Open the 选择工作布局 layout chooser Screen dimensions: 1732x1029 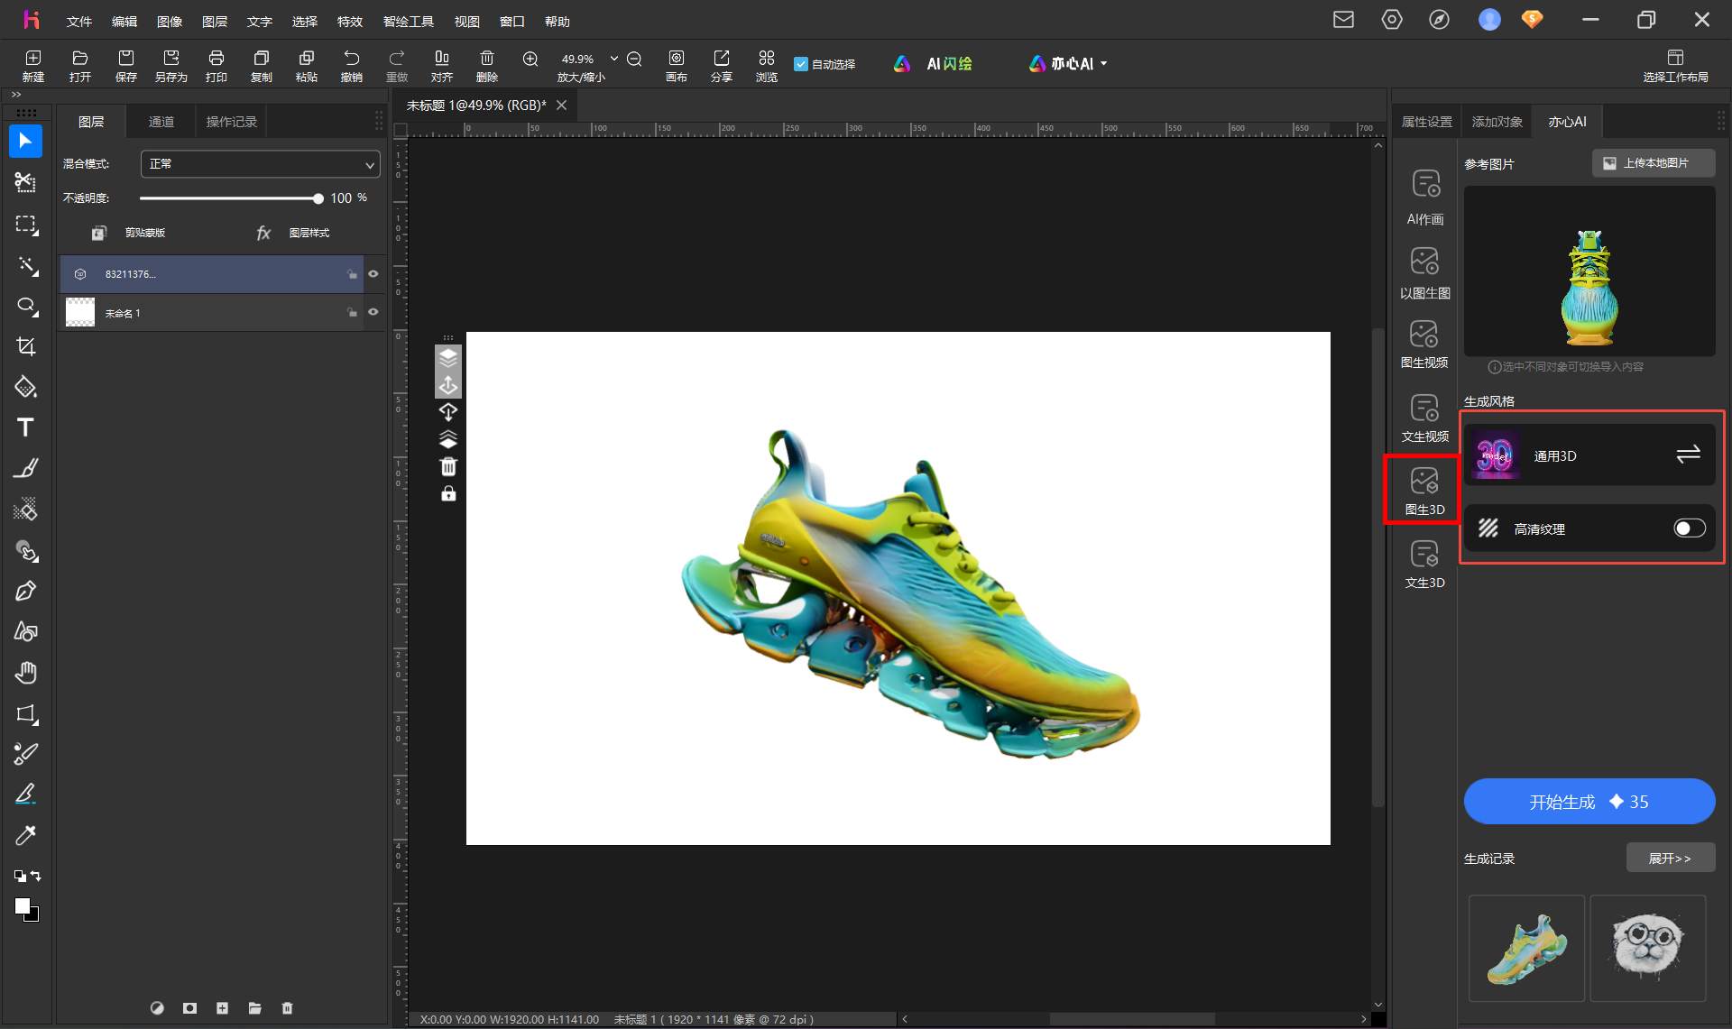pos(1675,65)
